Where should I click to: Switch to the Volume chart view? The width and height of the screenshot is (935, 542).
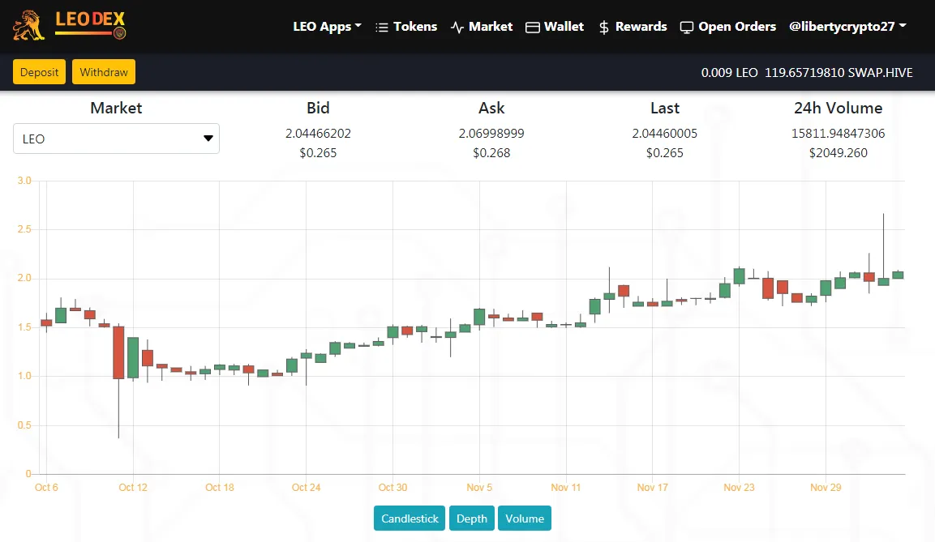click(x=525, y=519)
